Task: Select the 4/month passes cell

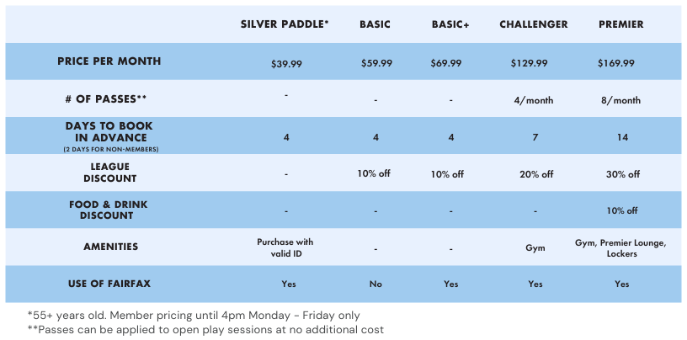Action: click(535, 100)
